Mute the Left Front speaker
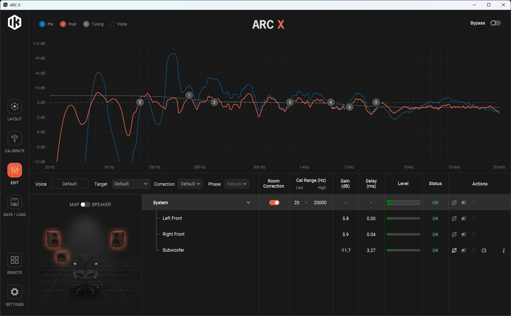Image resolution: width=511 pixels, height=316 pixels. (464, 219)
